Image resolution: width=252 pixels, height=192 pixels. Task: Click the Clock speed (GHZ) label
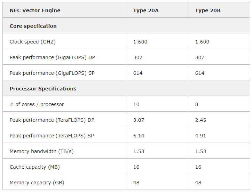click(x=33, y=42)
